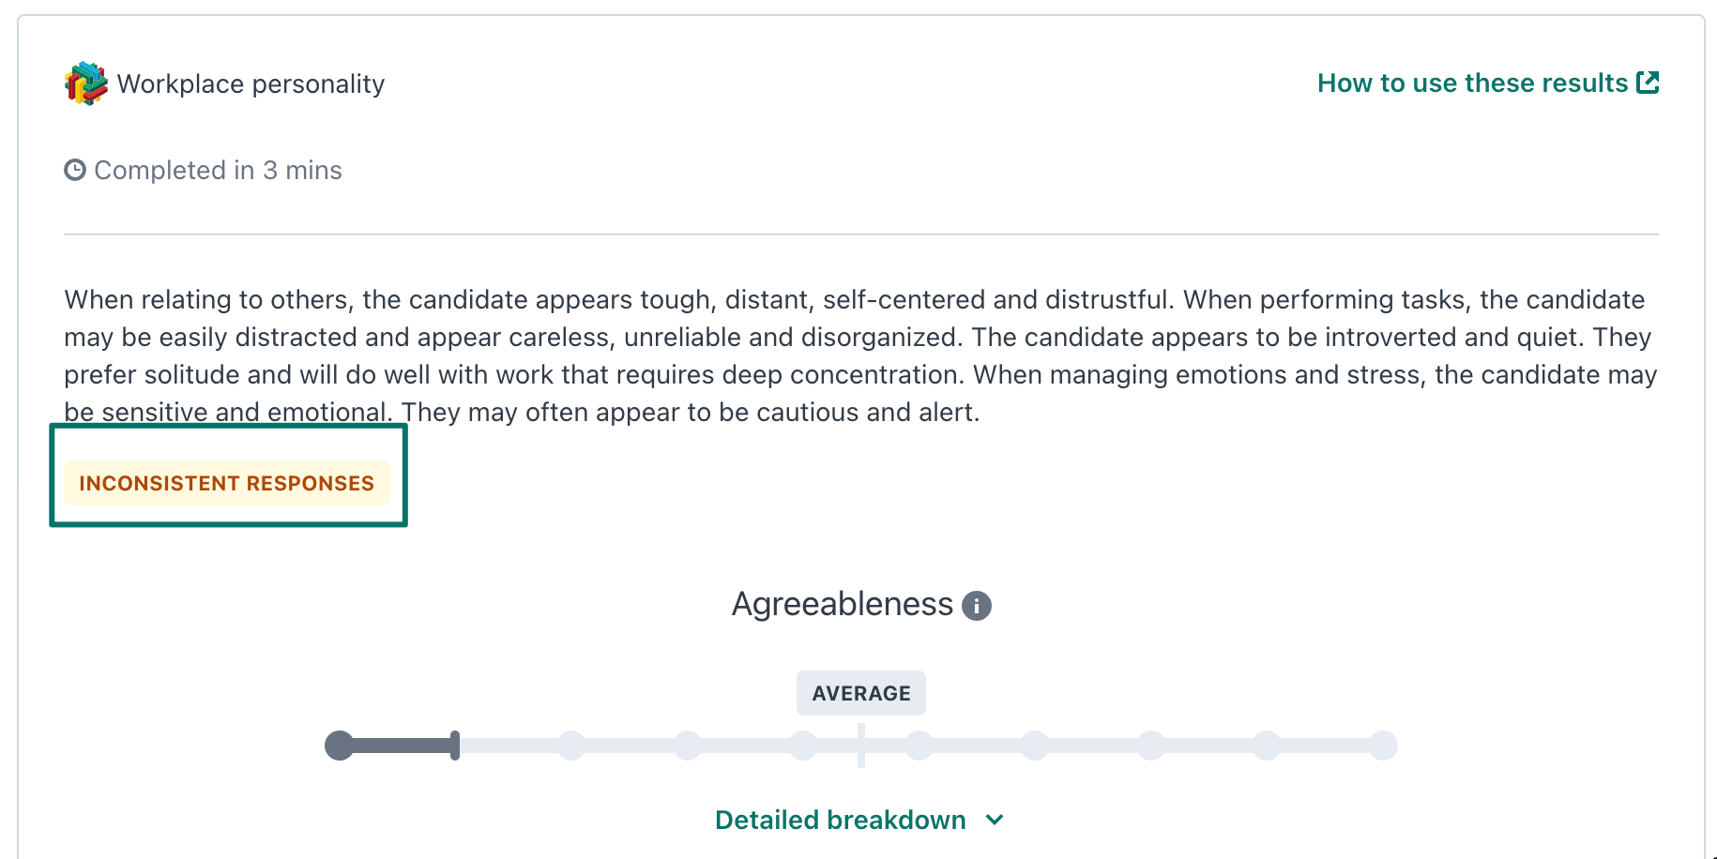
Task: Open the "How to use these results" link
Action: tap(1472, 83)
